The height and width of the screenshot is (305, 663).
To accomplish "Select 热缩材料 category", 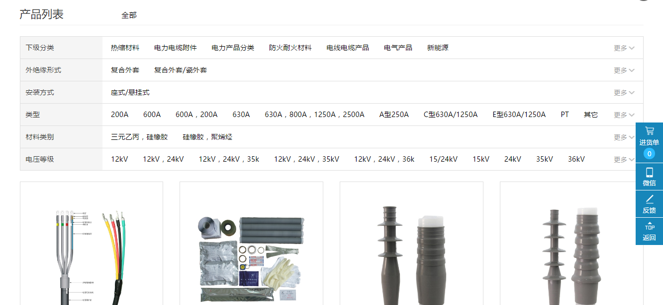I will pos(123,48).
